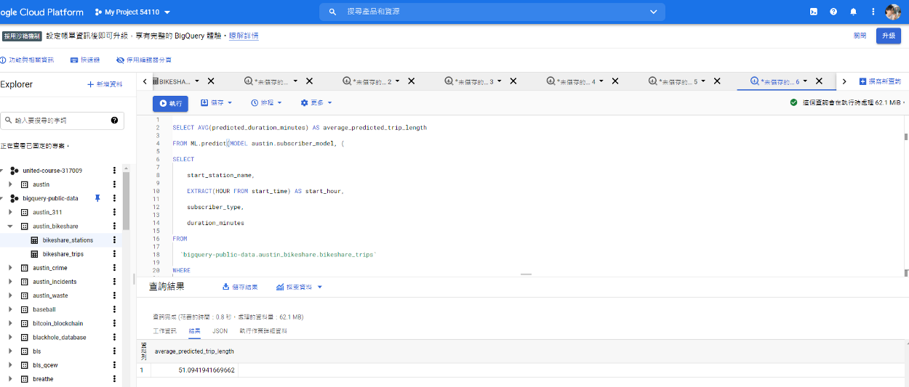Click the 升級 upgrade button
Screen dimensions: 909x387
click(x=889, y=36)
